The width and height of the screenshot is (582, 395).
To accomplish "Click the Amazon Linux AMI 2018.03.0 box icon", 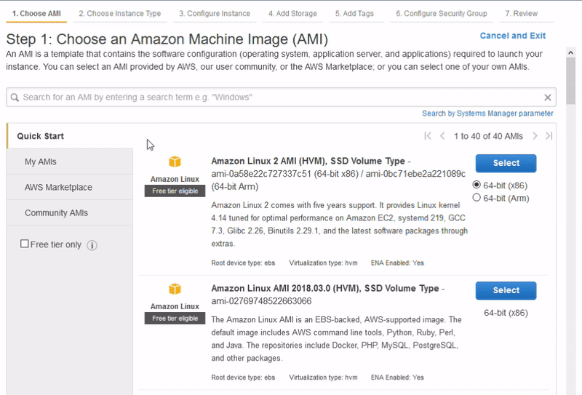I will [x=175, y=289].
